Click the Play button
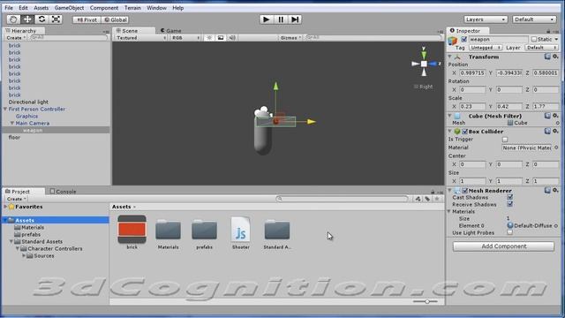This screenshot has height=318, width=565. click(x=267, y=19)
